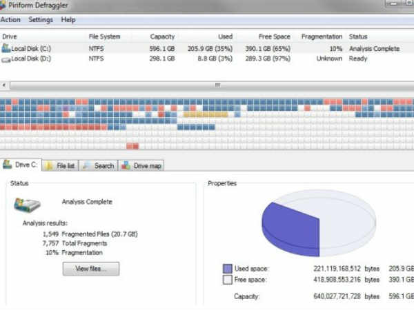Image resolution: width=414 pixels, height=310 pixels.
Task: Click the Free space white color swatch
Action: [x=228, y=280]
